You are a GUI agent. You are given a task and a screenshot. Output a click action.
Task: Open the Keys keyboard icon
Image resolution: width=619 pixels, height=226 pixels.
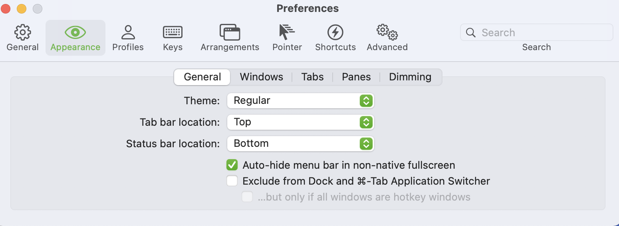pyautogui.click(x=173, y=33)
